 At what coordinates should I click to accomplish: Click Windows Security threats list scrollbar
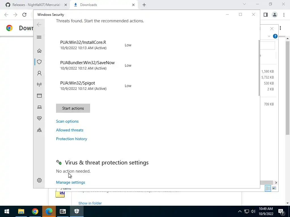259,68
